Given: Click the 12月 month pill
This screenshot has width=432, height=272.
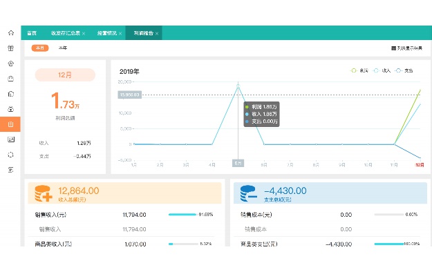Looking at the screenshot, I should coord(65,75).
